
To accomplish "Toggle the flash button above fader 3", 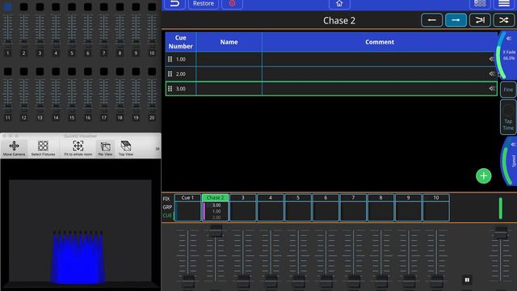I will click(x=40, y=7).
